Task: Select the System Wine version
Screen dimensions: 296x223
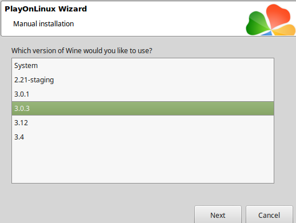Action: (x=143, y=66)
